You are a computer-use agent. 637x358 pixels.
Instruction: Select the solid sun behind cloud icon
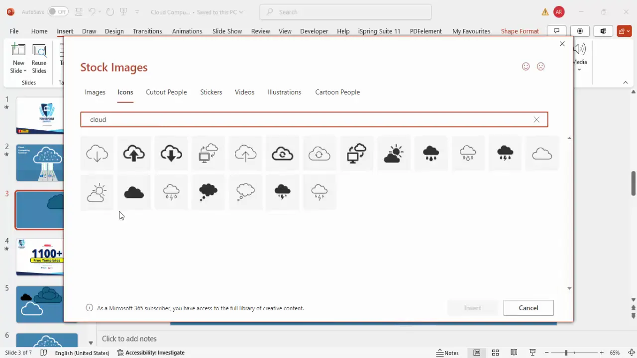[394, 154]
